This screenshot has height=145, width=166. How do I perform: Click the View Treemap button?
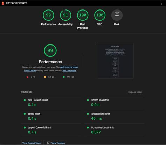click(x=55, y=143)
